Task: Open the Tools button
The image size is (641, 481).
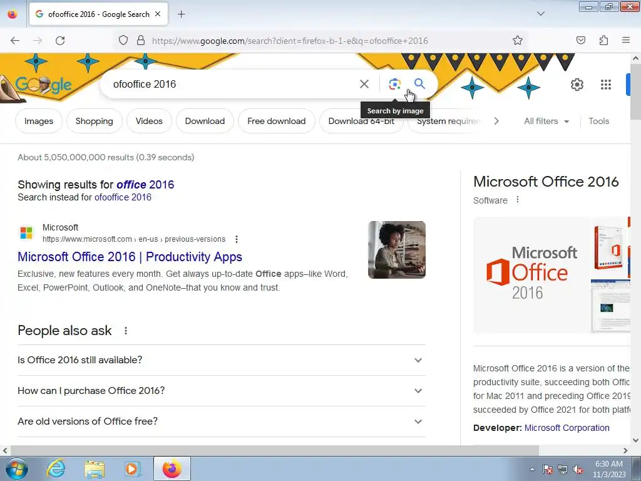Action: [x=599, y=121]
